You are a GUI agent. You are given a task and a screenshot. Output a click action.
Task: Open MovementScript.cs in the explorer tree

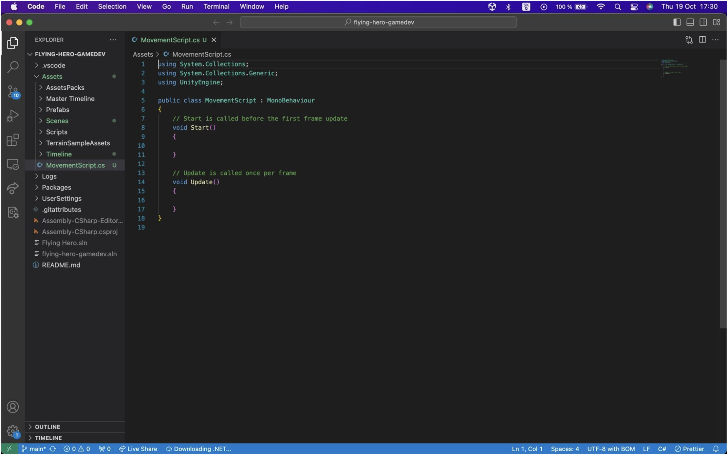pos(75,165)
